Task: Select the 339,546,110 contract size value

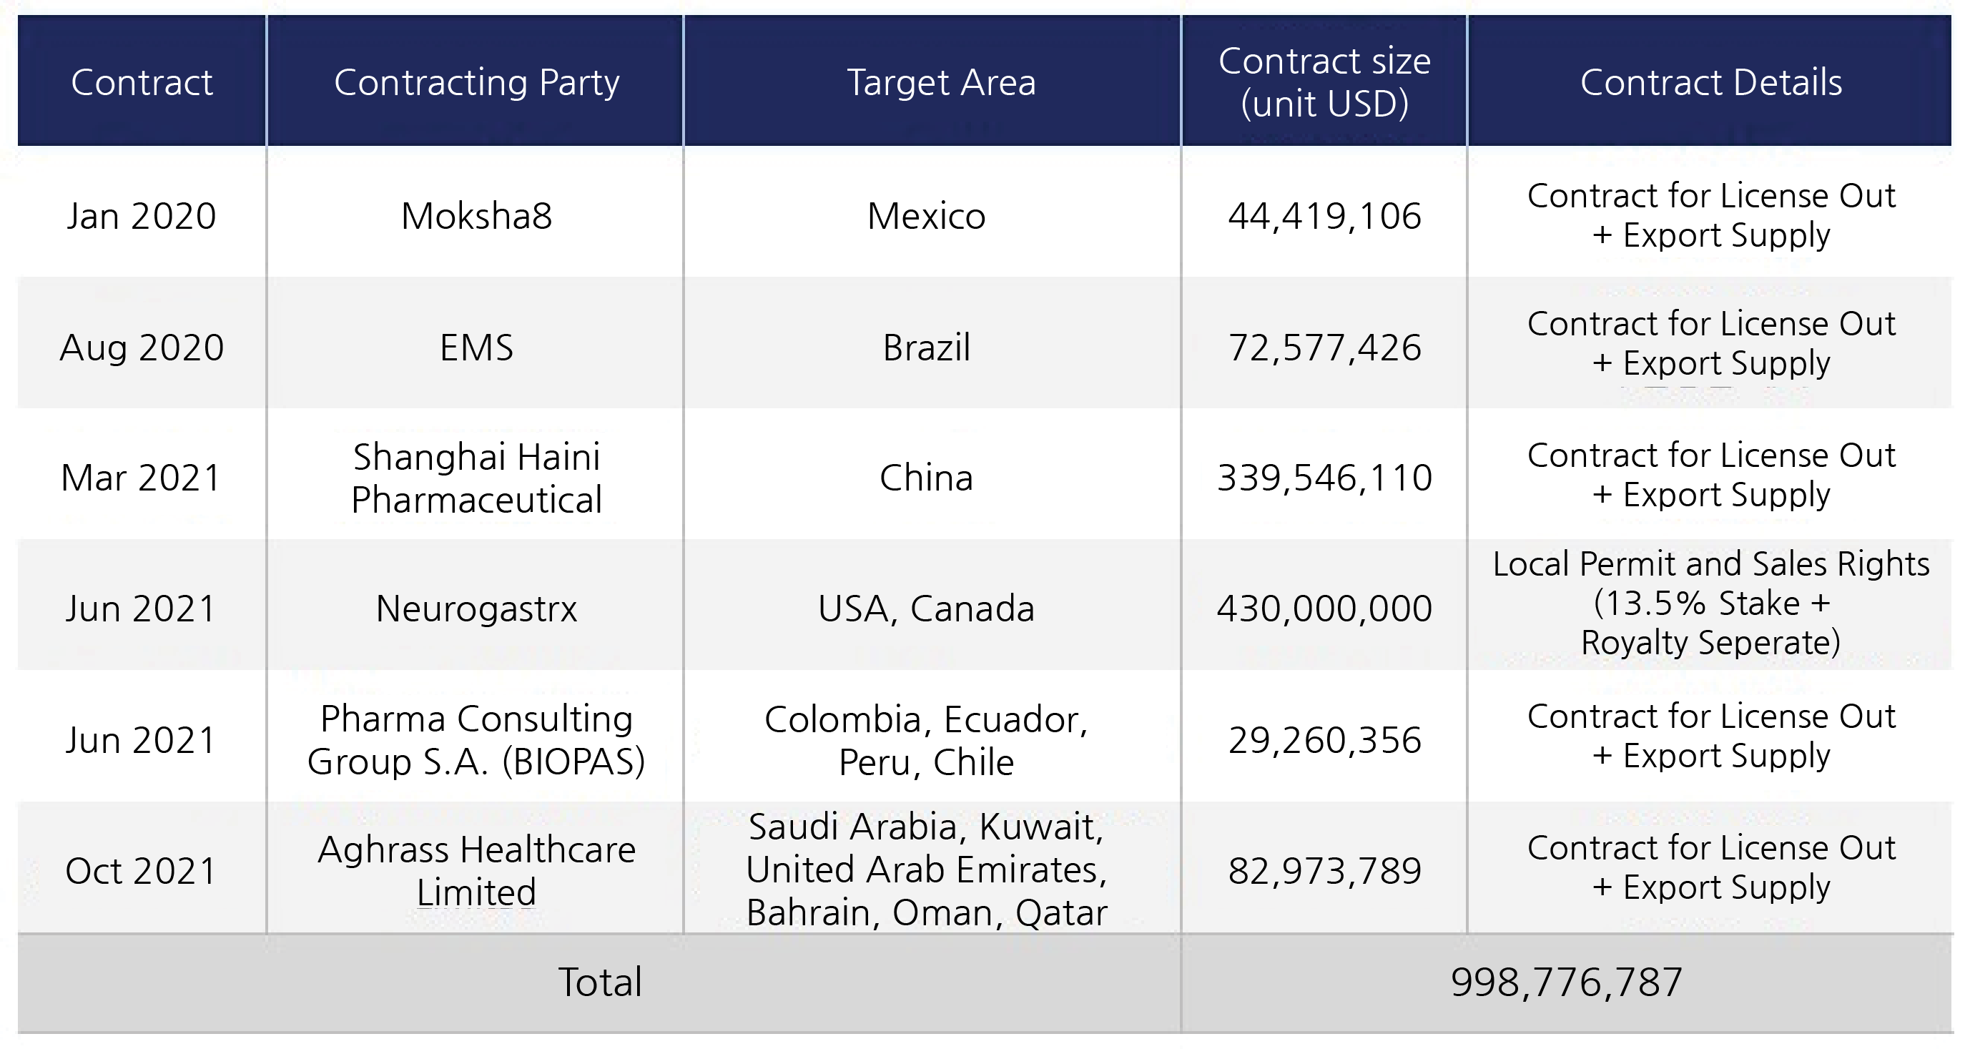Action: (x=1324, y=478)
